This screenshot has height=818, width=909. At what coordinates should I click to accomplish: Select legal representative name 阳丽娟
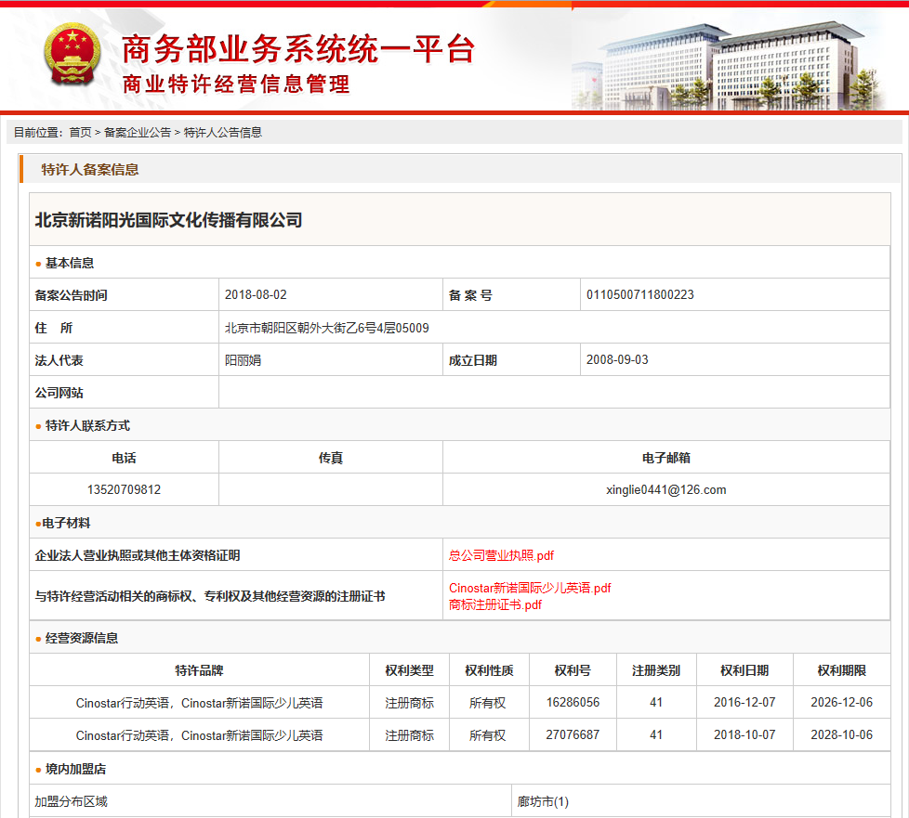click(x=243, y=360)
